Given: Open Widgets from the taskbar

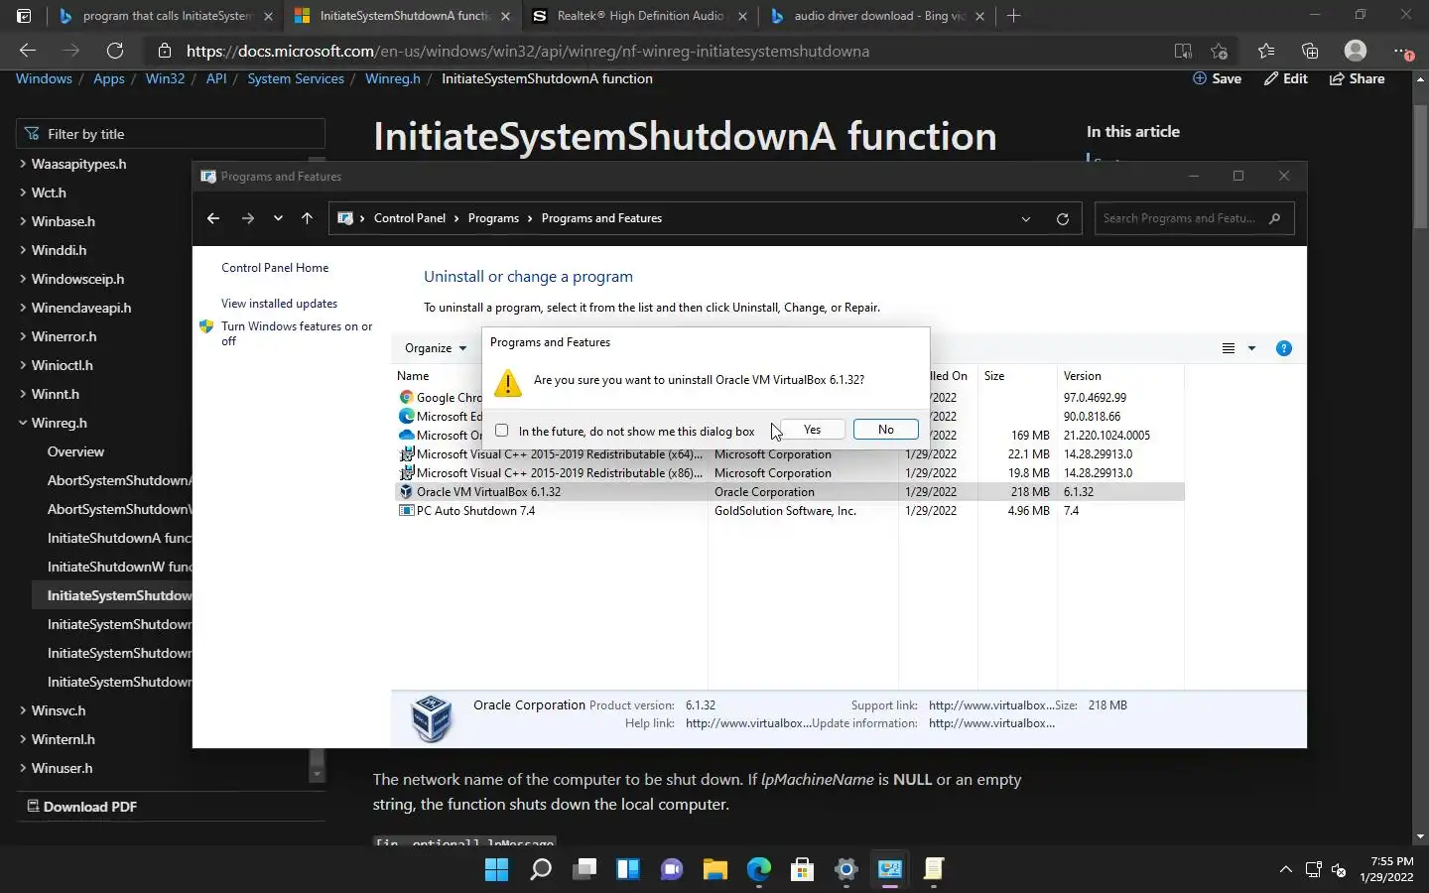Looking at the screenshot, I should (628, 870).
